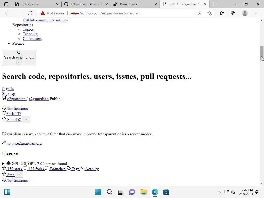Open Collections icon in toolbar
The height and width of the screenshot is (198, 264).
[x=233, y=13]
